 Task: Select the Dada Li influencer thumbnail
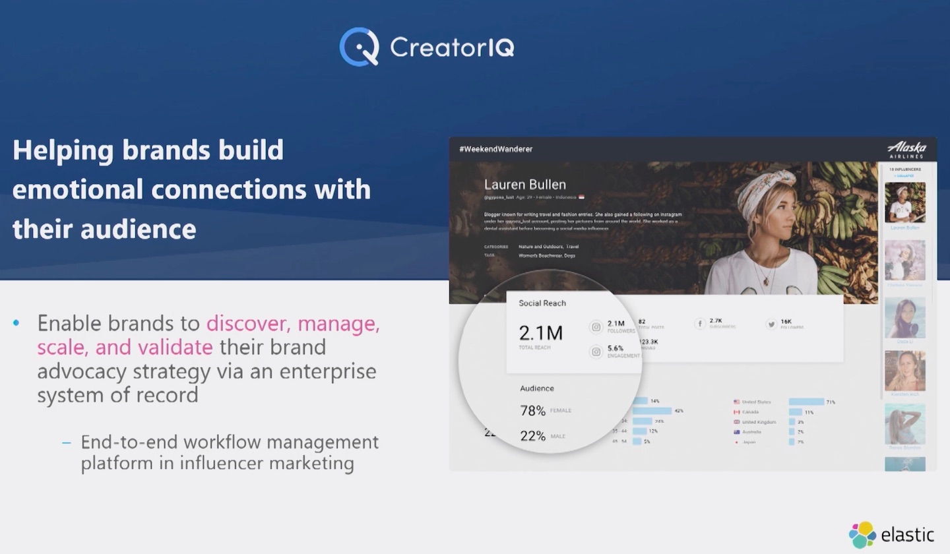(x=905, y=317)
